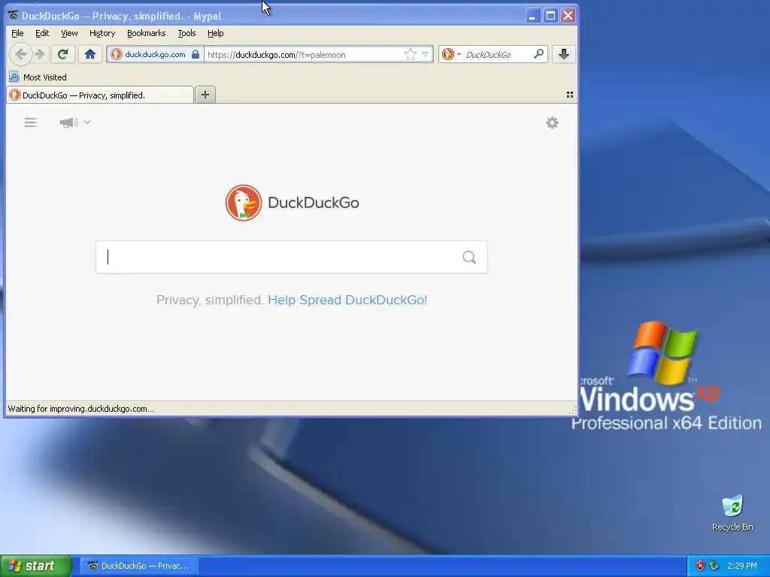Click the search bar magnifier icon

pos(538,54)
